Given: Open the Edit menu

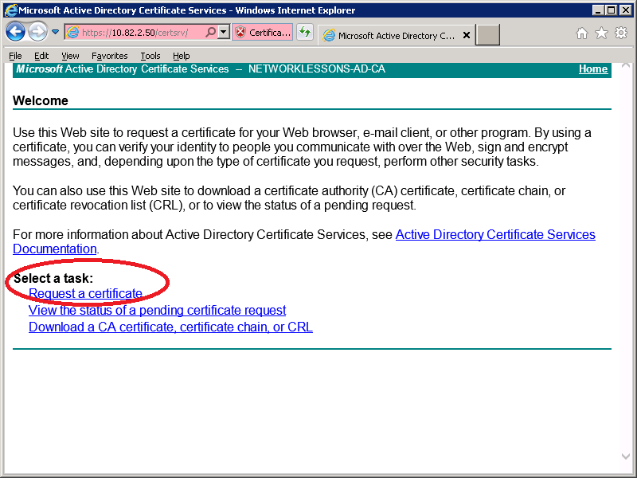Looking at the screenshot, I should pyautogui.click(x=41, y=56).
